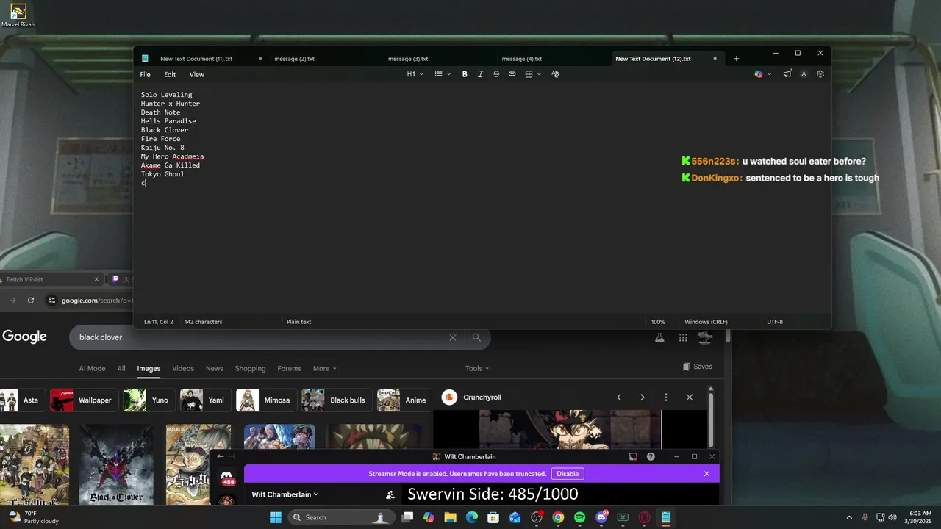The width and height of the screenshot is (941, 529).
Task: Open the Copilot icon in Notepad
Action: [759, 74]
